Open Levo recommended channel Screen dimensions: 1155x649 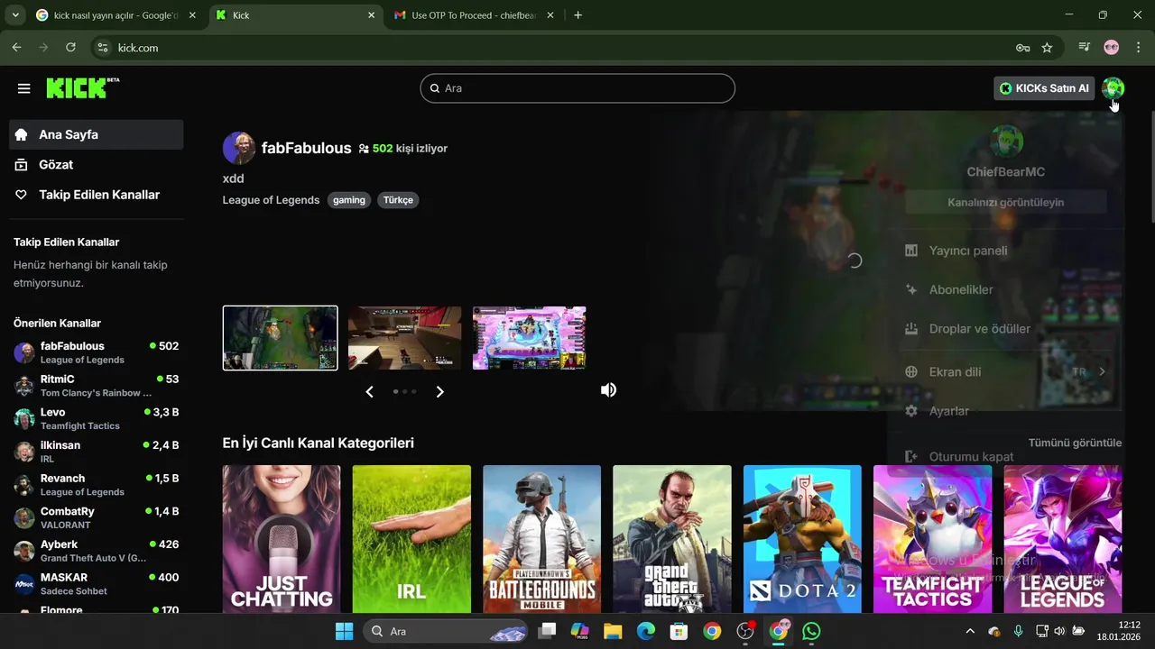click(x=97, y=419)
